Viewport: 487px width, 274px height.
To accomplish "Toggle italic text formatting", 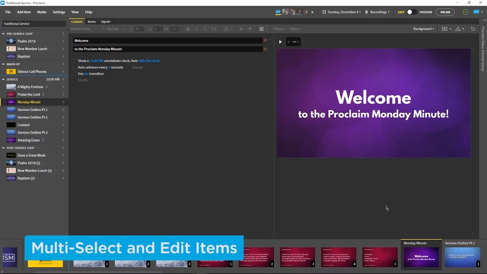I will [x=196, y=29].
